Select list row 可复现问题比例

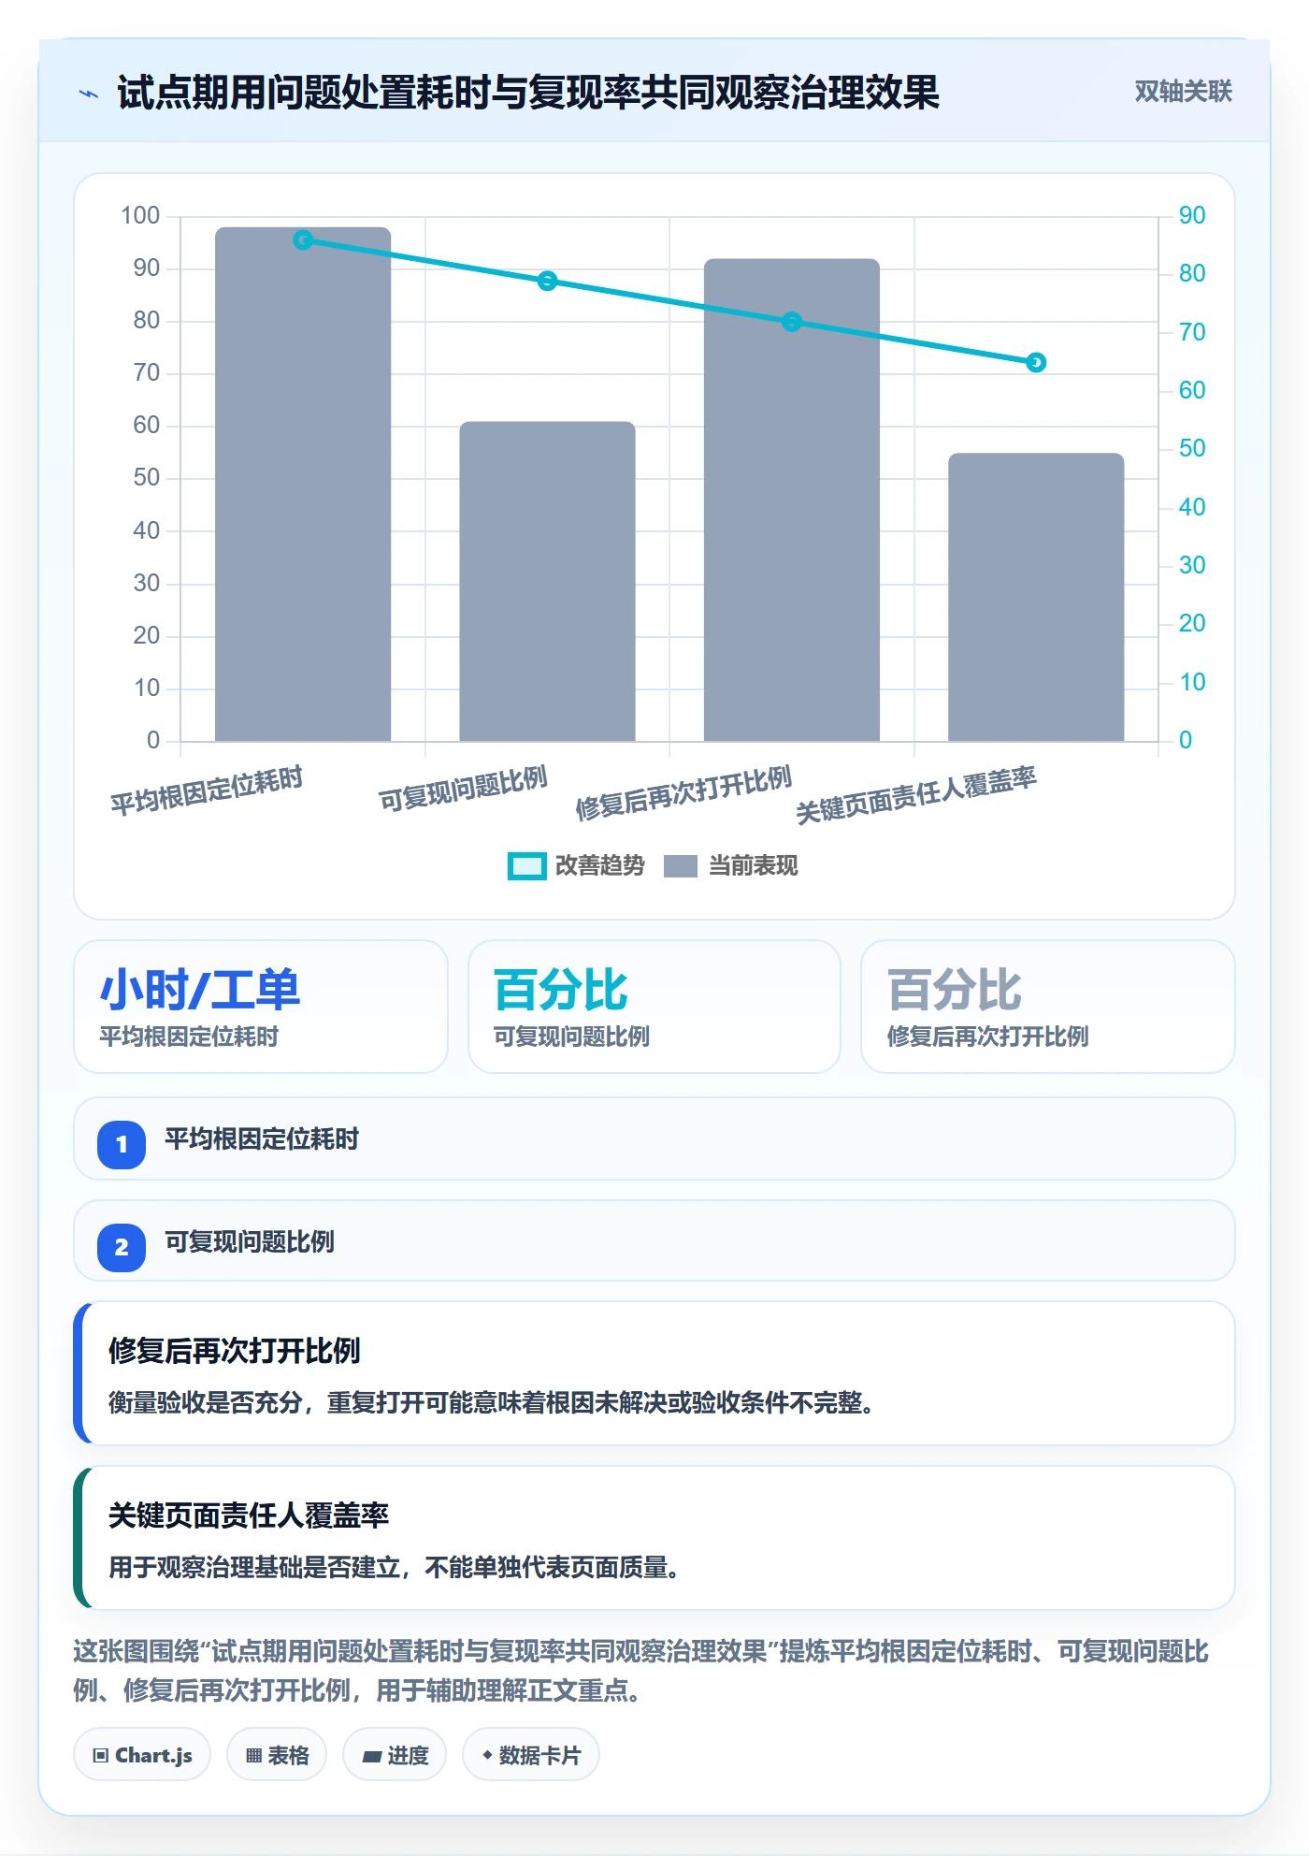pyautogui.click(x=654, y=1240)
